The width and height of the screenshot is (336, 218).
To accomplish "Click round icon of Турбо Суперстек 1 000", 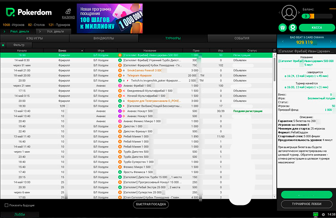I will [x=120, y=162].
